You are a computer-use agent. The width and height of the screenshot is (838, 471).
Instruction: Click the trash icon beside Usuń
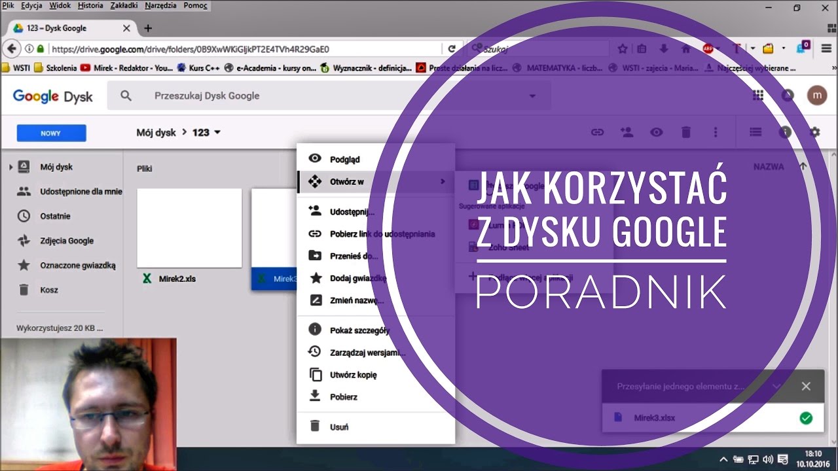coord(315,426)
